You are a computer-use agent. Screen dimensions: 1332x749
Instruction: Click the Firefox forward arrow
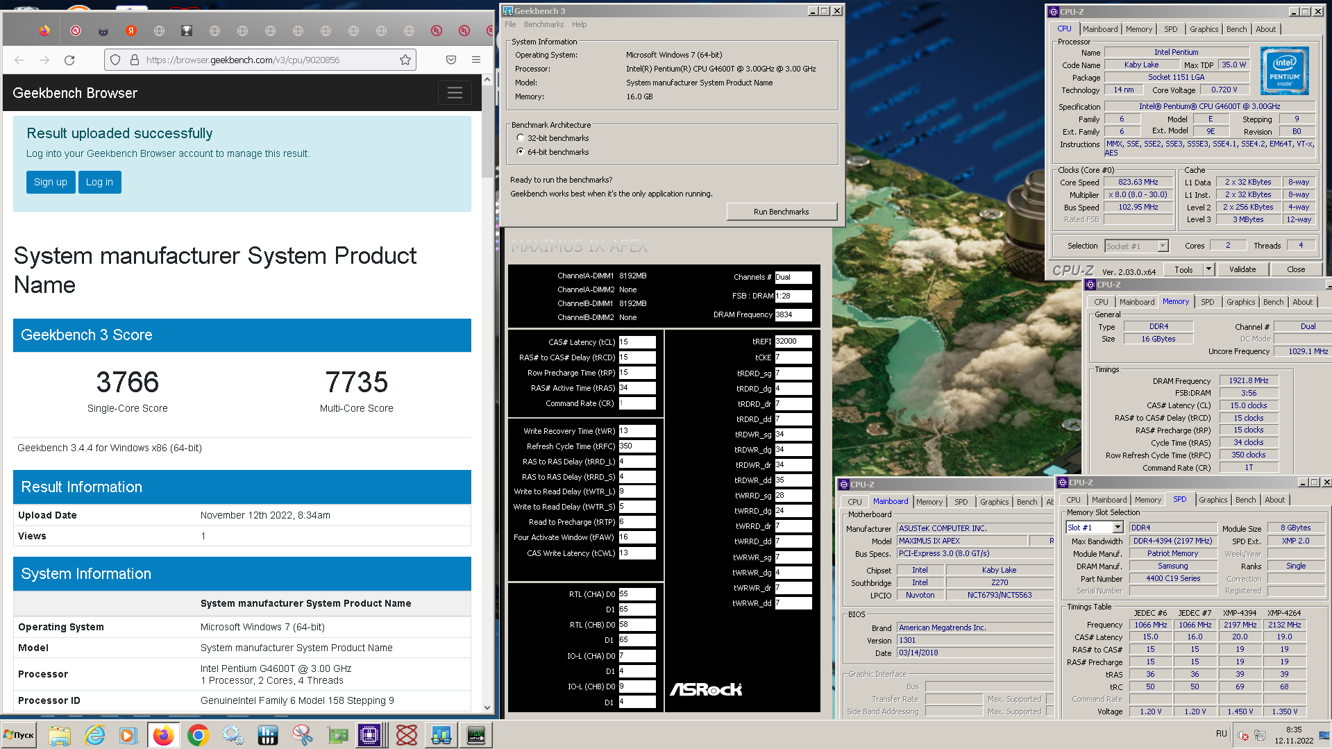tap(44, 60)
